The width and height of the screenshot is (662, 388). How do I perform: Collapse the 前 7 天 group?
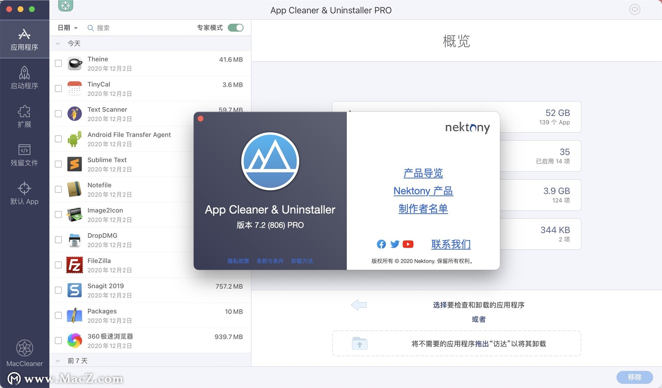(x=58, y=361)
